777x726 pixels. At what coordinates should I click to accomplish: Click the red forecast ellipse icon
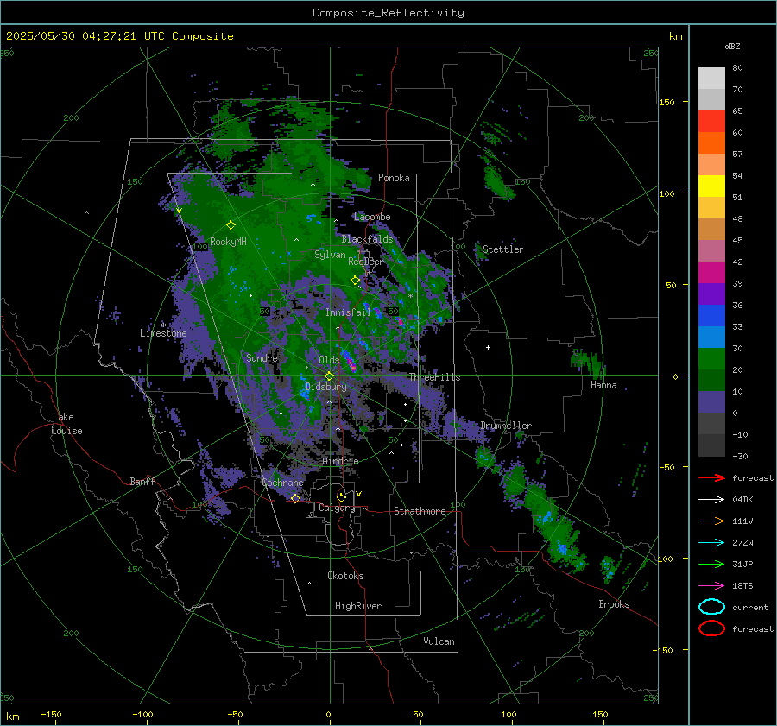point(711,628)
